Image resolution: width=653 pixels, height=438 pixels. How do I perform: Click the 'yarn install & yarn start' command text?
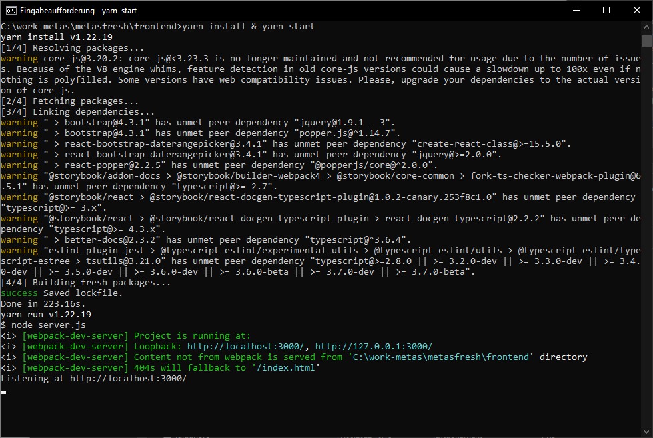[x=249, y=27]
